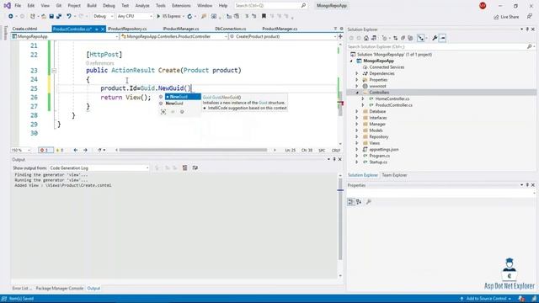Open the editor zoom level dropdown

20,150
